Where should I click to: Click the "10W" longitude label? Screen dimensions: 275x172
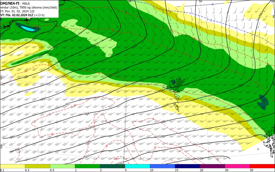click(x=129, y=1)
